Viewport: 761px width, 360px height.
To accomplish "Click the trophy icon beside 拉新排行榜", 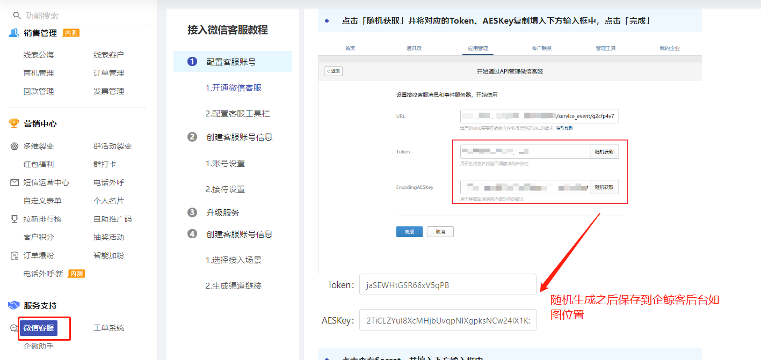I will point(15,219).
